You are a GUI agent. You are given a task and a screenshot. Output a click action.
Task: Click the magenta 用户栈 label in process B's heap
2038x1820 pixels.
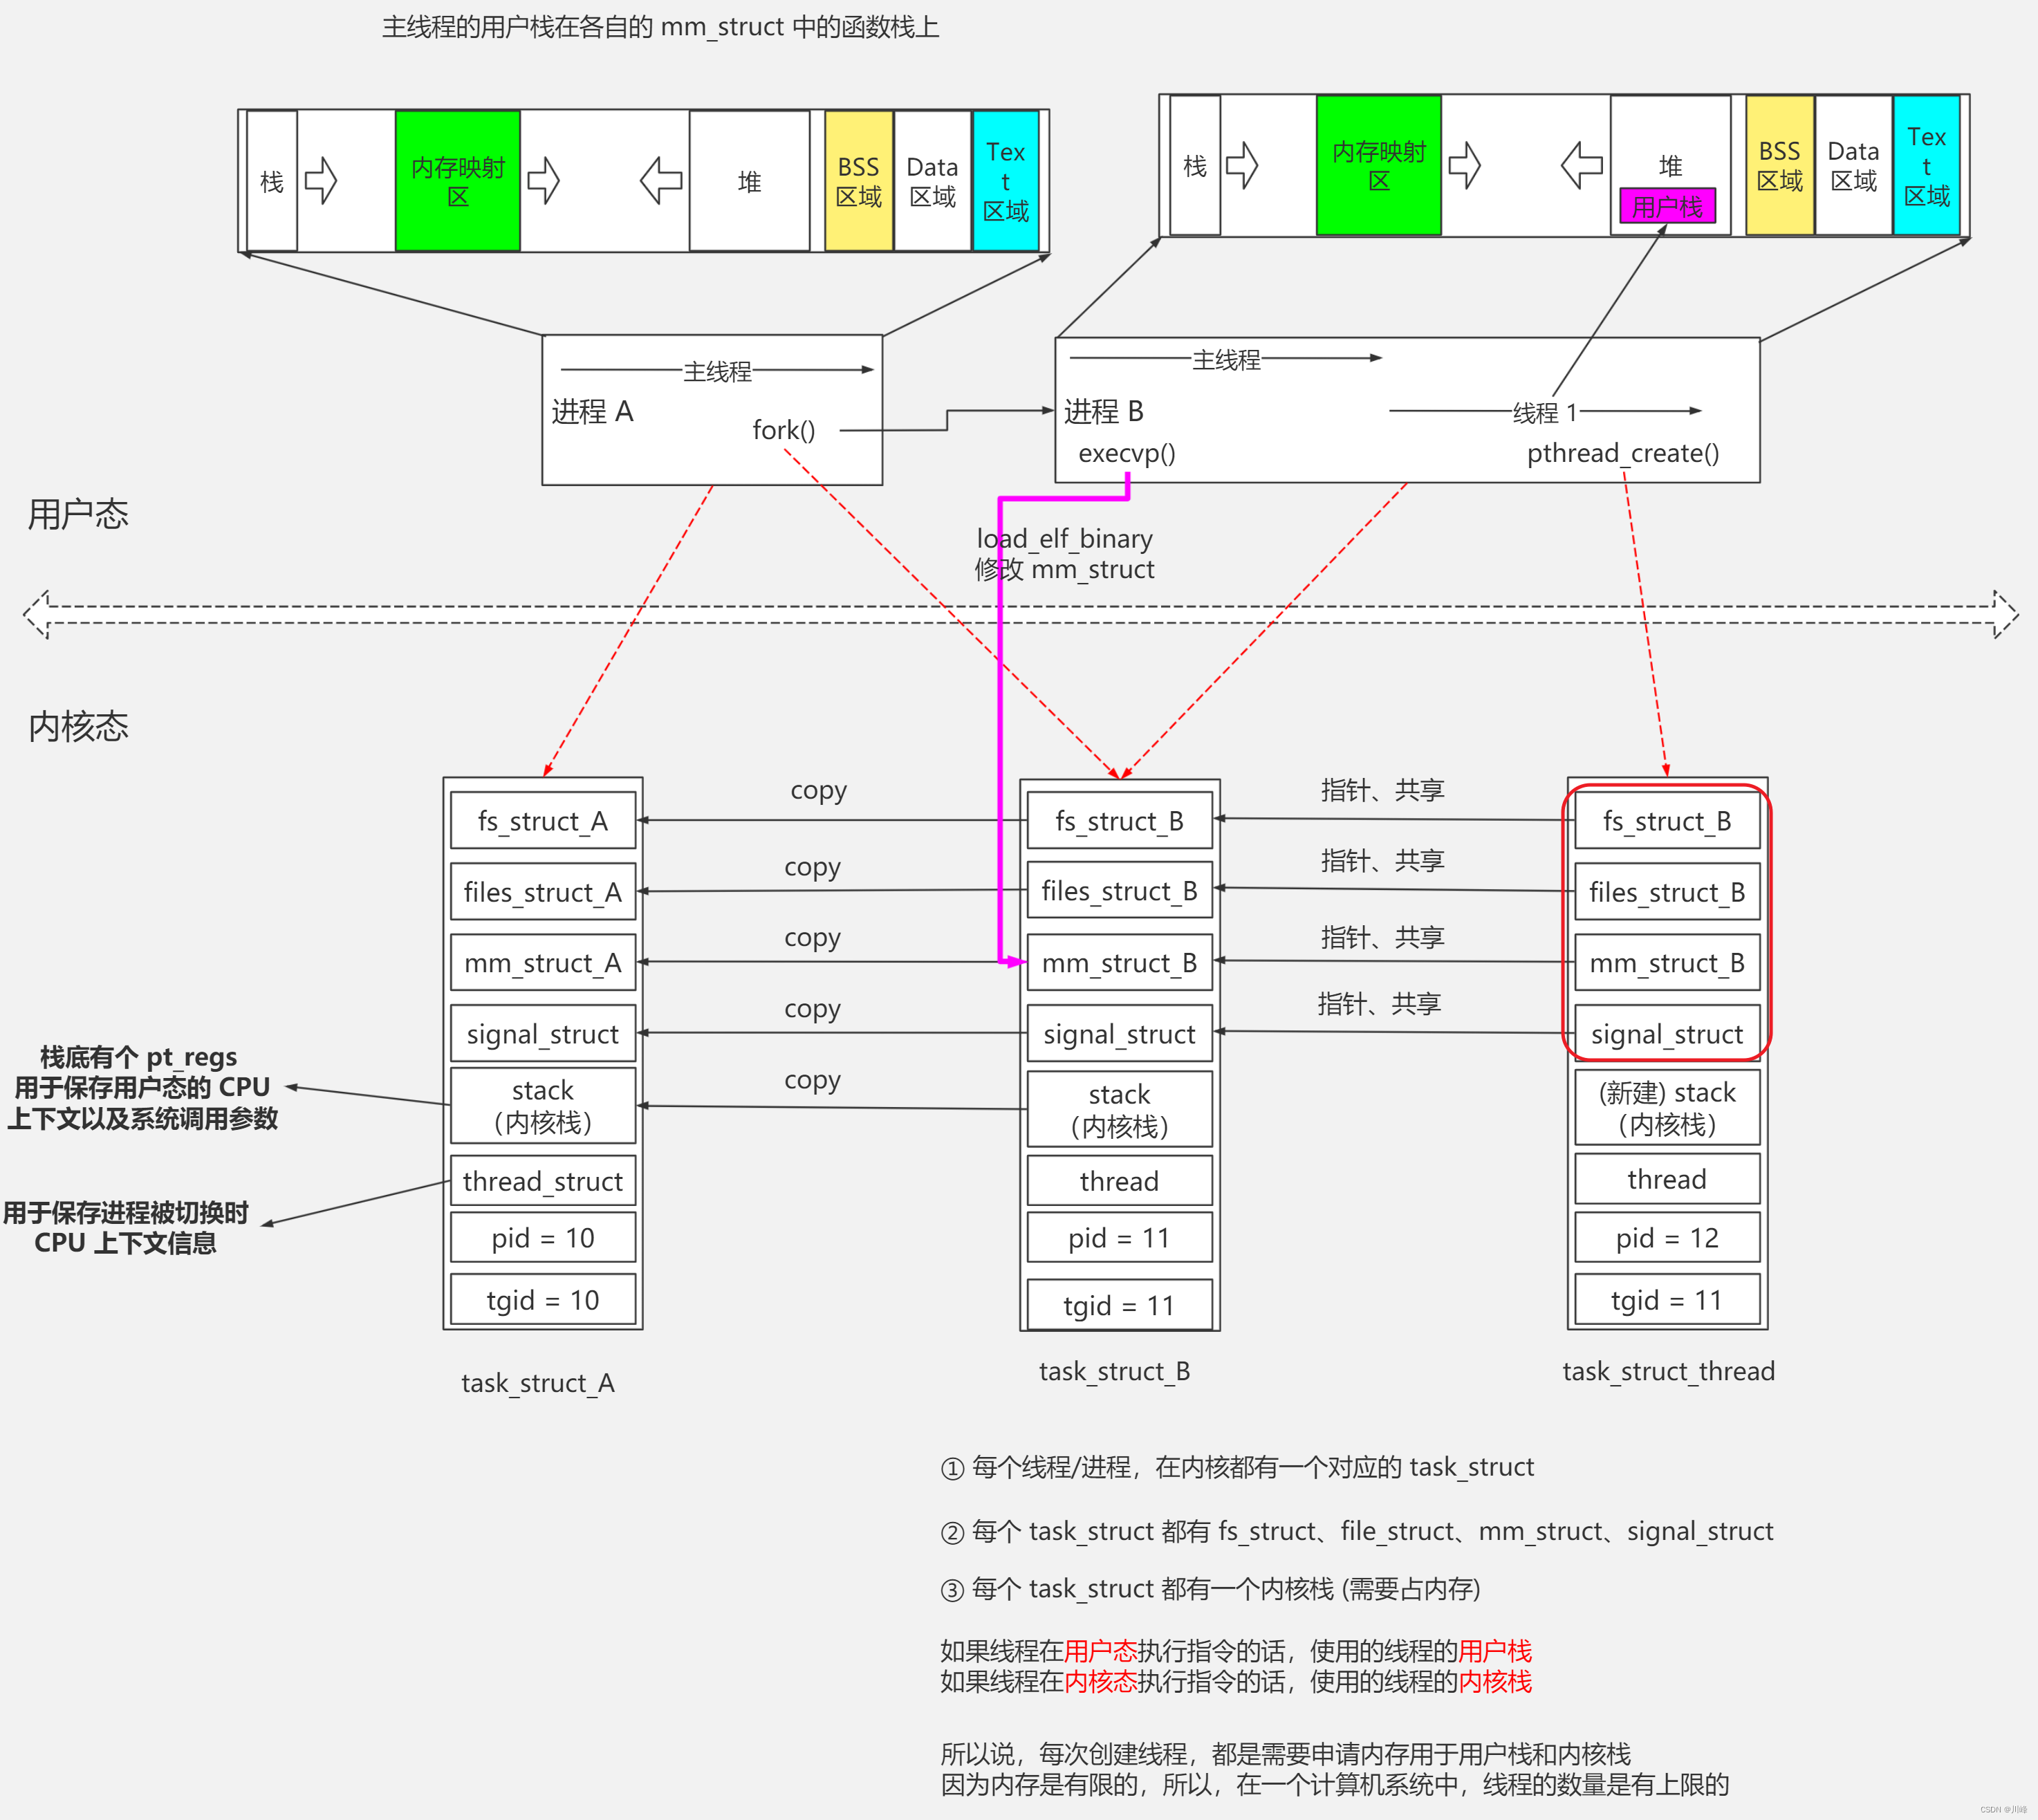[x=1667, y=206]
